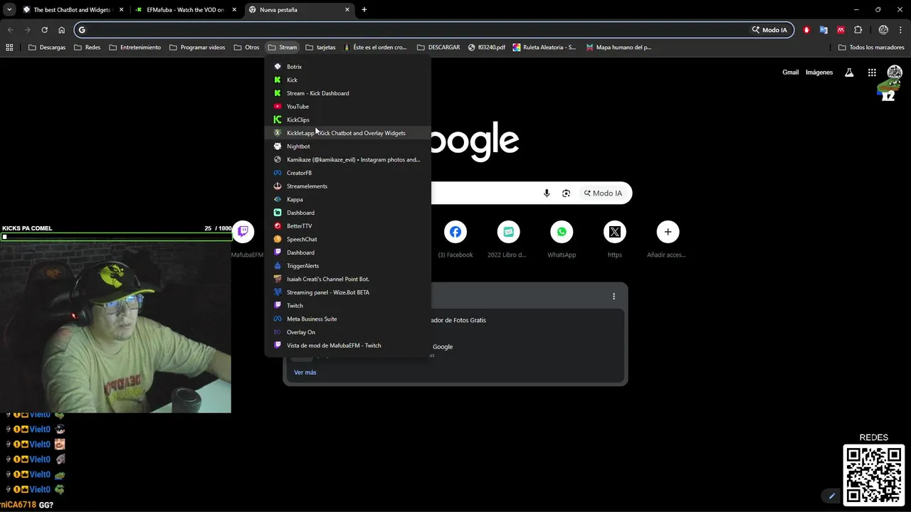Click the red hand blocker extension icon

806,30
